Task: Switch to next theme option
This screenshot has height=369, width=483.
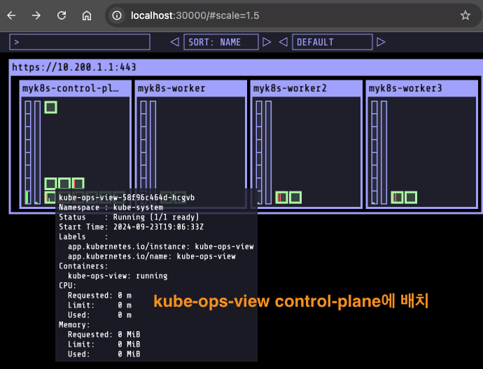Action: point(381,42)
